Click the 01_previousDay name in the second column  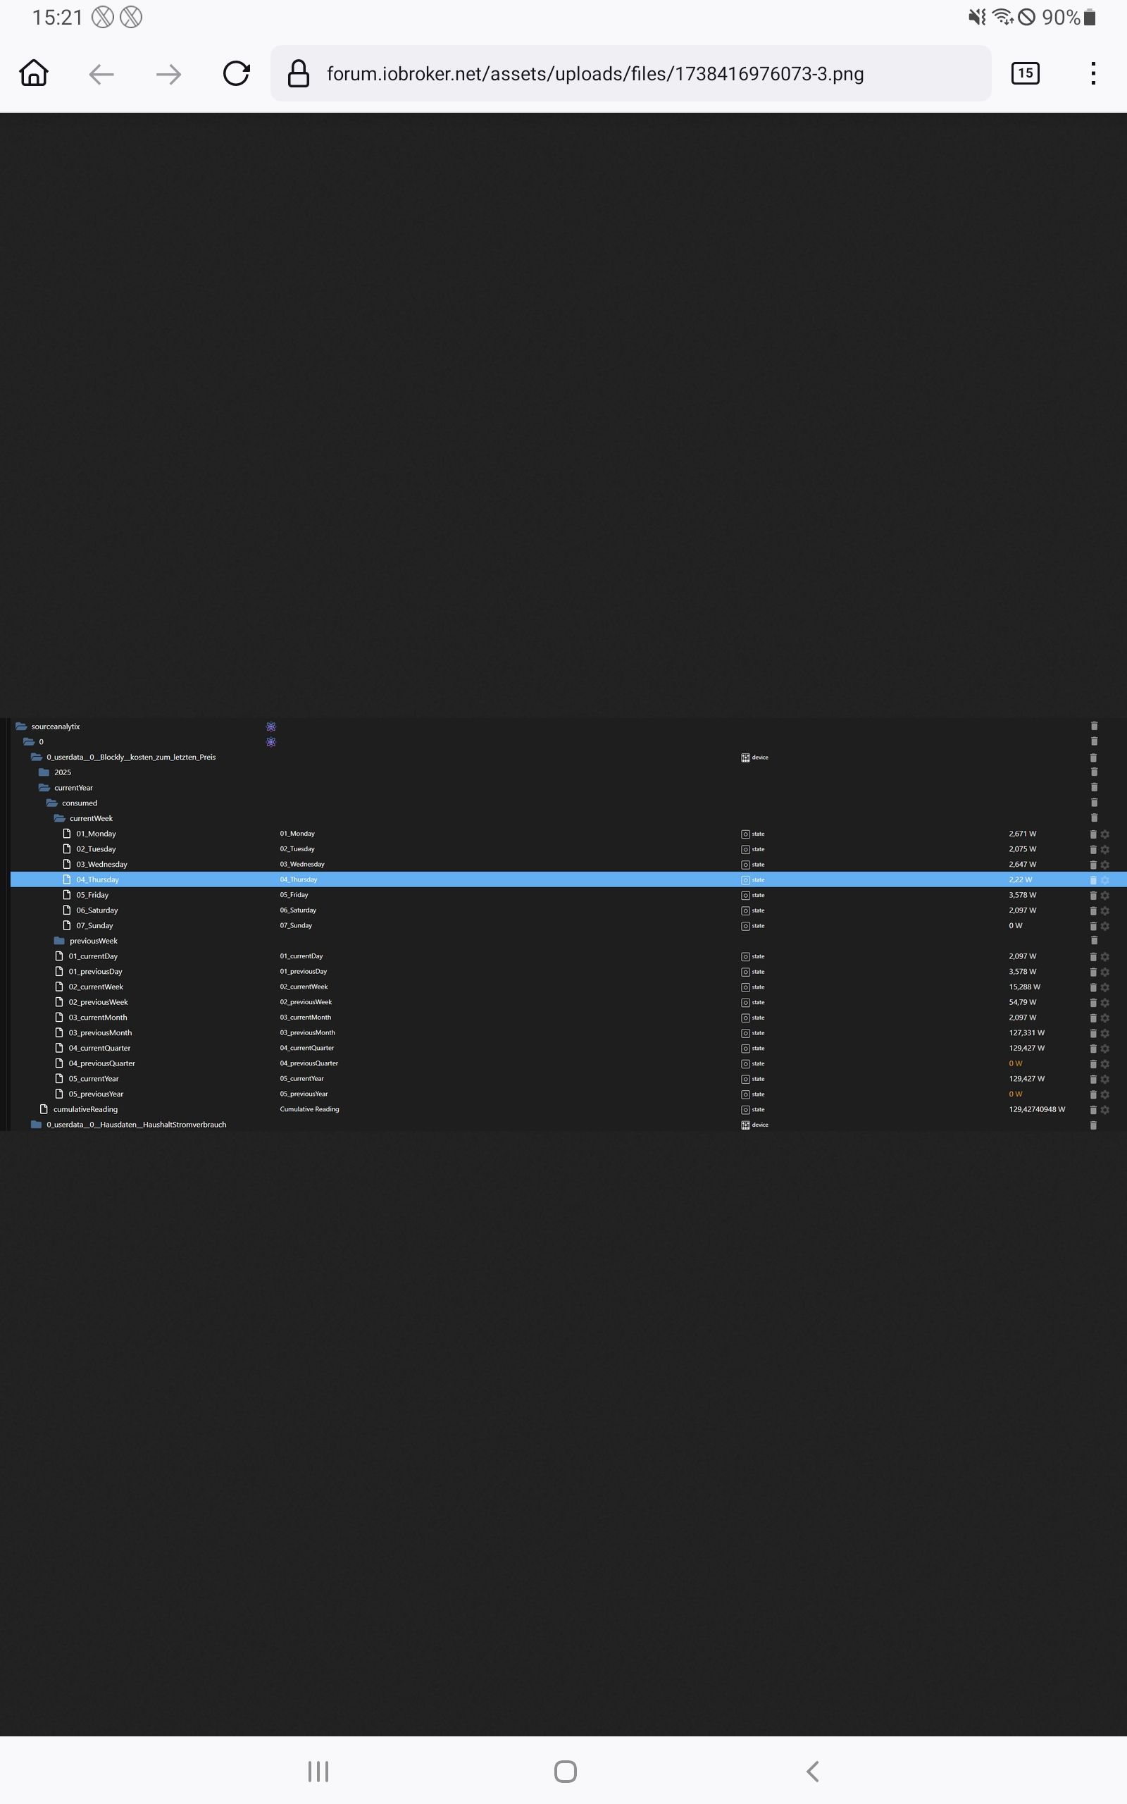pos(304,971)
